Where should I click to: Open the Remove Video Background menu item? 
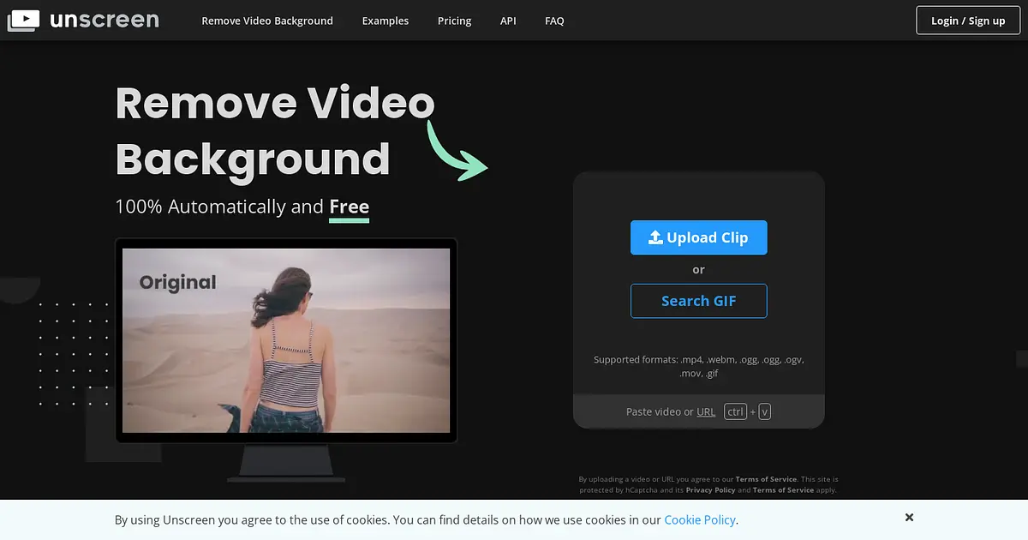pyautogui.click(x=267, y=21)
